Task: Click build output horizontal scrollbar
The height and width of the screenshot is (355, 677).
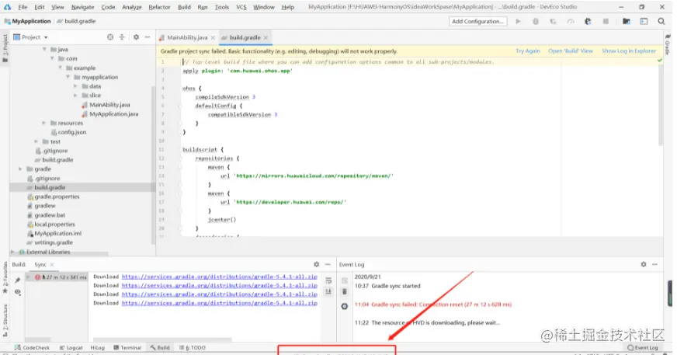Action: pos(162,340)
